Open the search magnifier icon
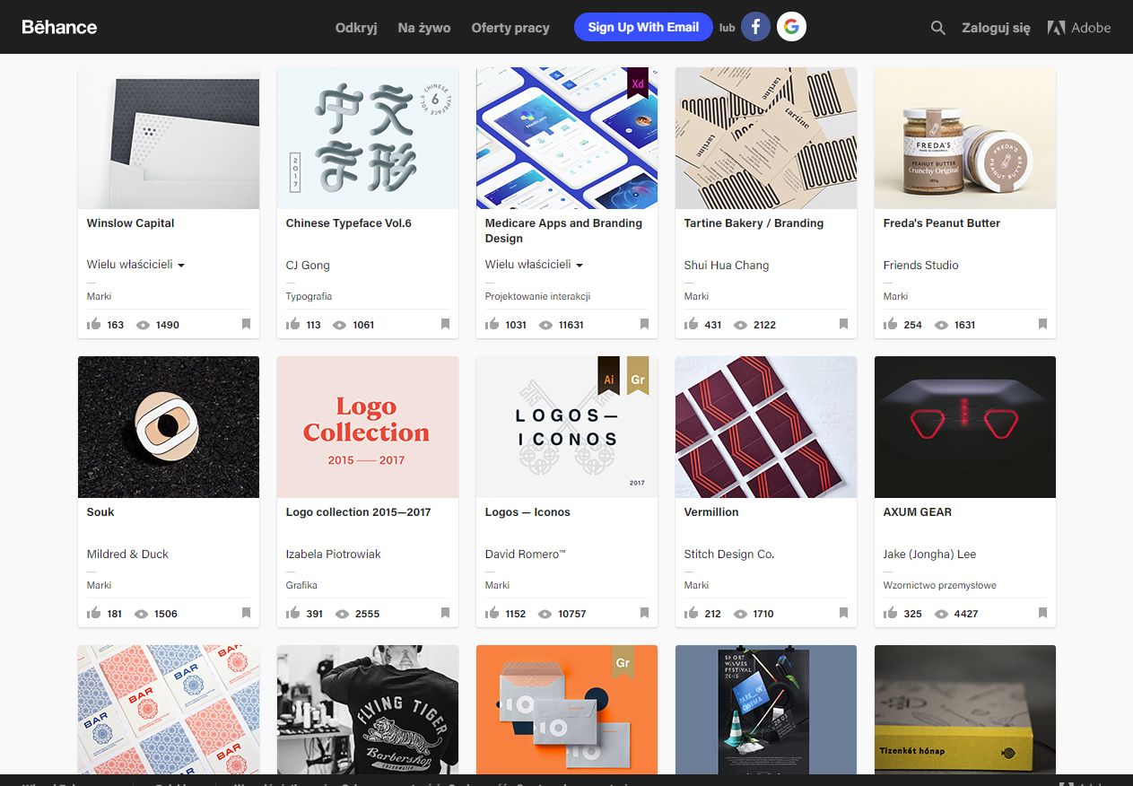Viewport: 1133px width, 786px height. coord(938,28)
